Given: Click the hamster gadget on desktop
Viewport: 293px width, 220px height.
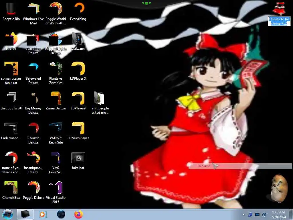Looking at the screenshot, I should click(x=279, y=188).
